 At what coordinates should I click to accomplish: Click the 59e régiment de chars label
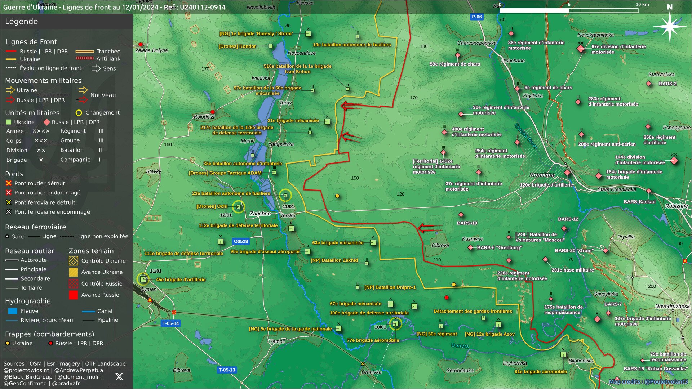(455, 64)
